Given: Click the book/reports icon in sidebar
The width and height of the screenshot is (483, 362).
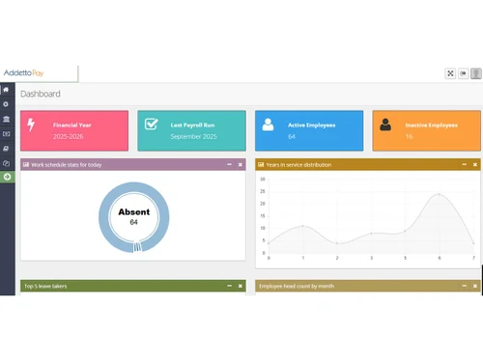Looking at the screenshot, I should pos(6,149).
